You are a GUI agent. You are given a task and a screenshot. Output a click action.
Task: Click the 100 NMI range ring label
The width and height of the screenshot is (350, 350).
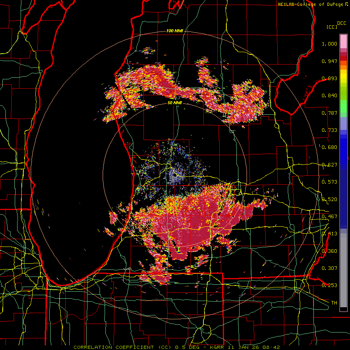pos(175,31)
